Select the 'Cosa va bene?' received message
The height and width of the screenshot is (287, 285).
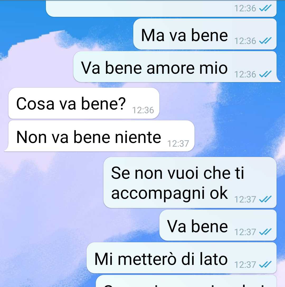(x=84, y=103)
